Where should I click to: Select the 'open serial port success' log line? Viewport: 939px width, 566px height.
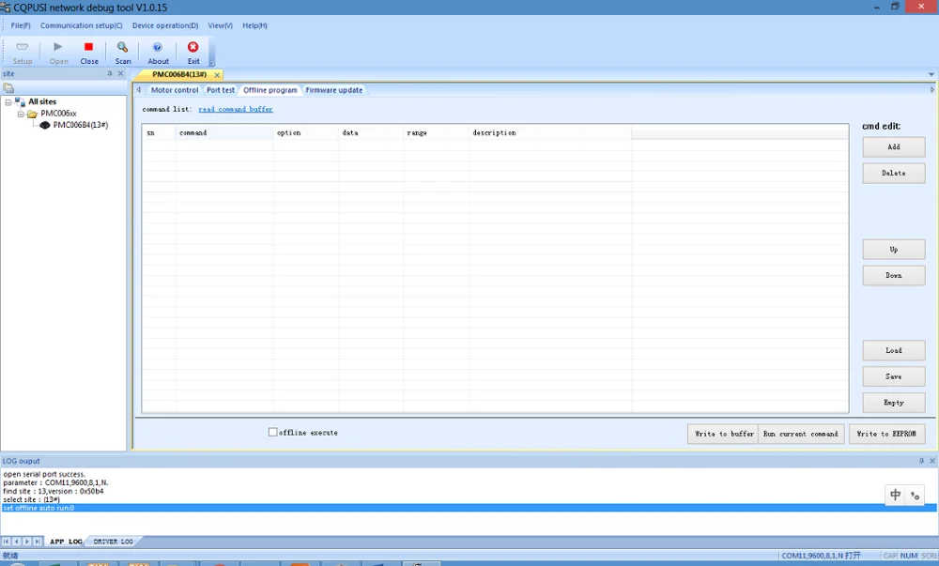(x=44, y=474)
